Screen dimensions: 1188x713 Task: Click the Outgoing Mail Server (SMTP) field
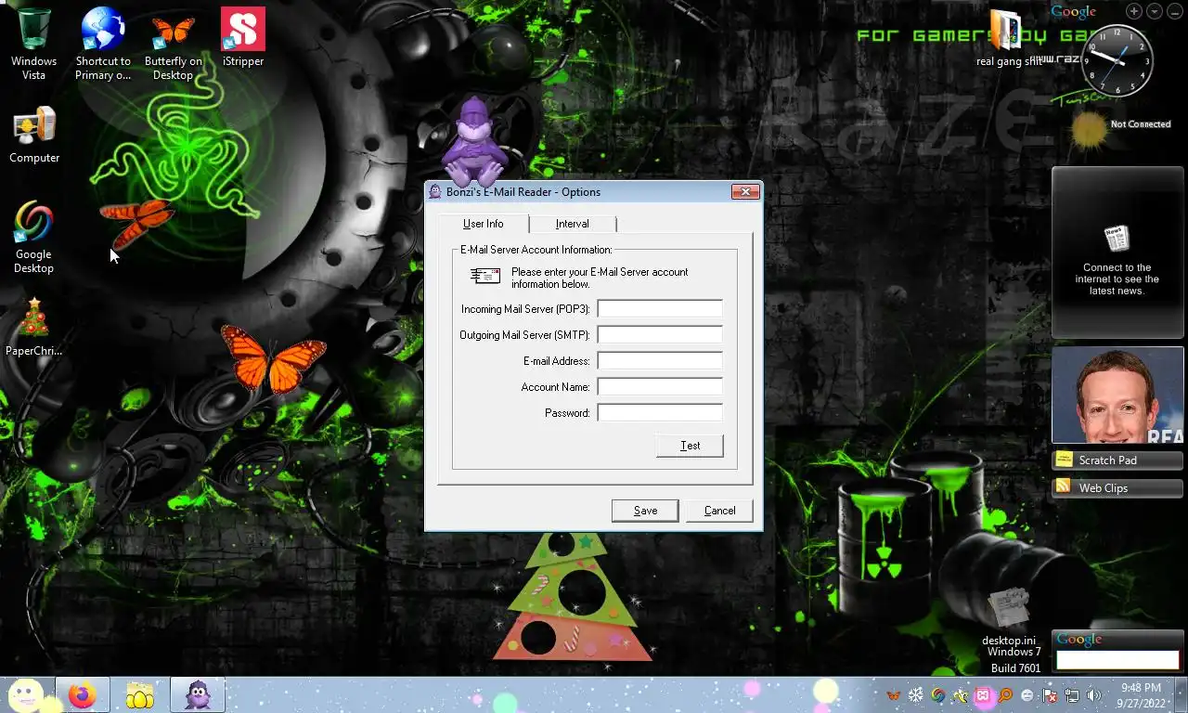pyautogui.click(x=660, y=334)
